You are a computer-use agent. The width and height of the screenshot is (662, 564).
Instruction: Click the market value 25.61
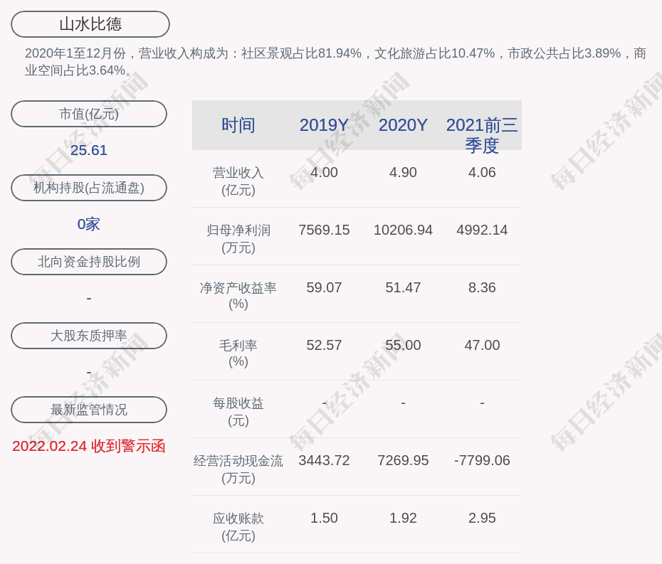(89, 150)
